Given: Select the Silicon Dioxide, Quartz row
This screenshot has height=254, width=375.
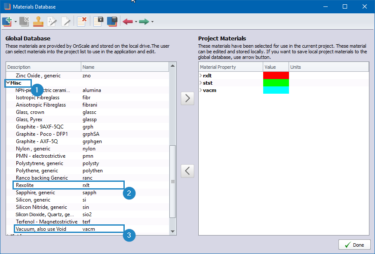Looking at the screenshot, I should [x=88, y=214].
